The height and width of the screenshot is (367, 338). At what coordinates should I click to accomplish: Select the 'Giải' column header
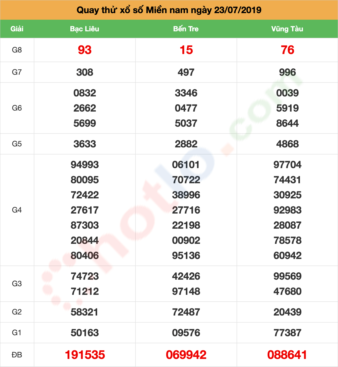click(17, 29)
